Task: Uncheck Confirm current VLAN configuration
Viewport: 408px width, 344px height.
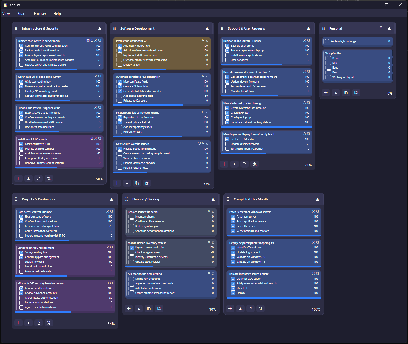Action: [21, 46]
